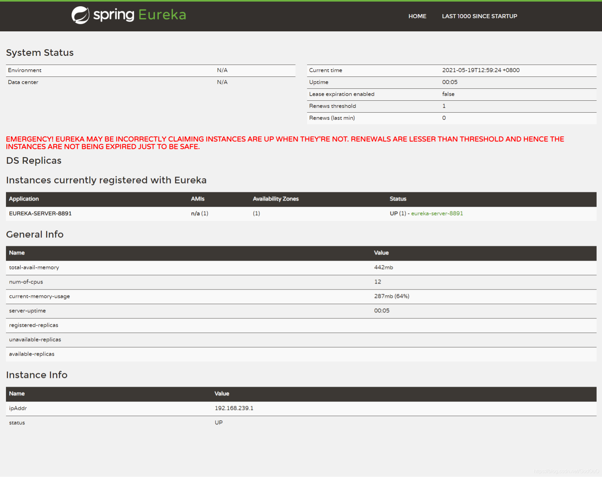Click the available-replicas row name

pos(31,354)
